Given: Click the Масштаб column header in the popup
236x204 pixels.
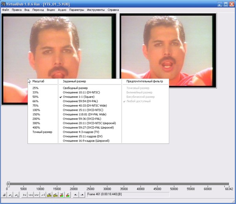Looking at the screenshot, I should pyautogui.click(x=39, y=81).
